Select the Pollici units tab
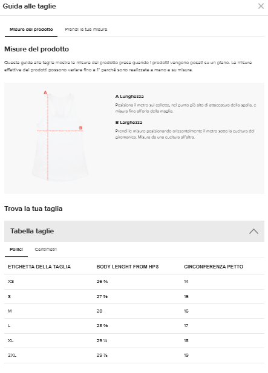 pyautogui.click(x=16, y=250)
